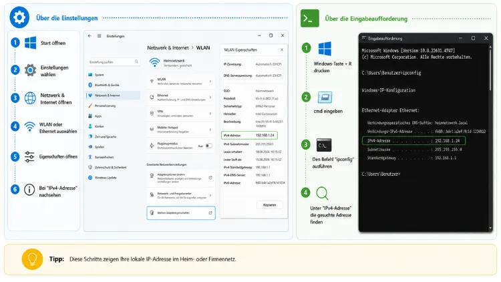
Task: Click the green magnifier icon in step four
Action: tap(322, 193)
